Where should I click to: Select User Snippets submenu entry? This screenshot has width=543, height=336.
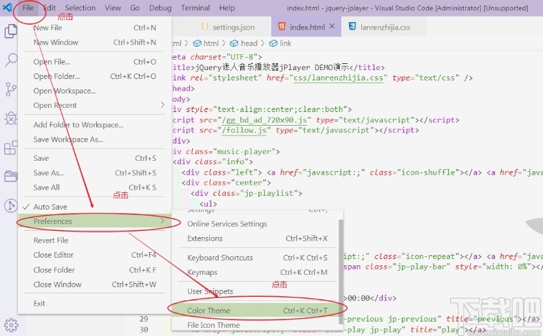[x=255, y=291]
